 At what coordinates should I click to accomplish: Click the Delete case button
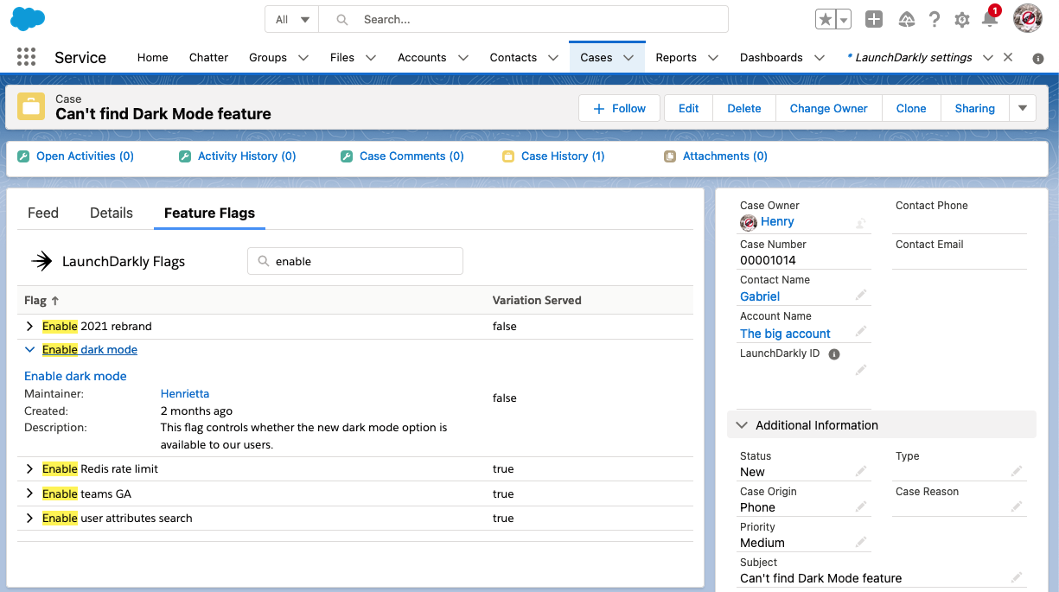click(x=744, y=108)
